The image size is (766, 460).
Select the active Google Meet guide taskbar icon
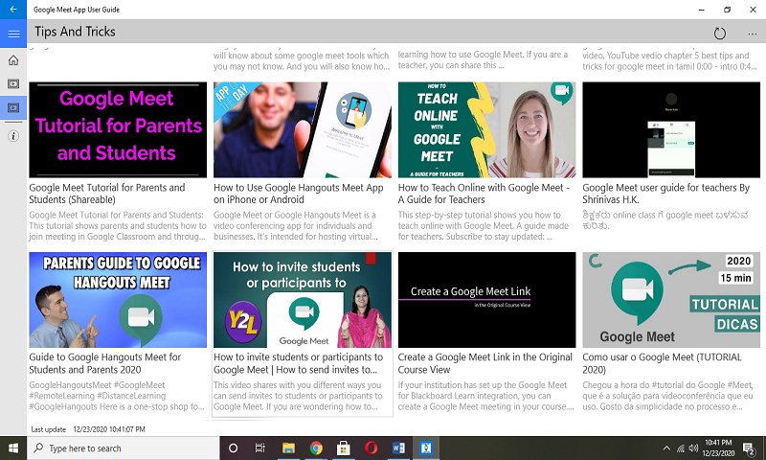point(426,448)
